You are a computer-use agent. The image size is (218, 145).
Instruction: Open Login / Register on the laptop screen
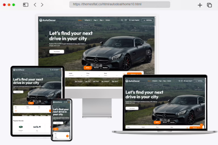pos(188,81)
